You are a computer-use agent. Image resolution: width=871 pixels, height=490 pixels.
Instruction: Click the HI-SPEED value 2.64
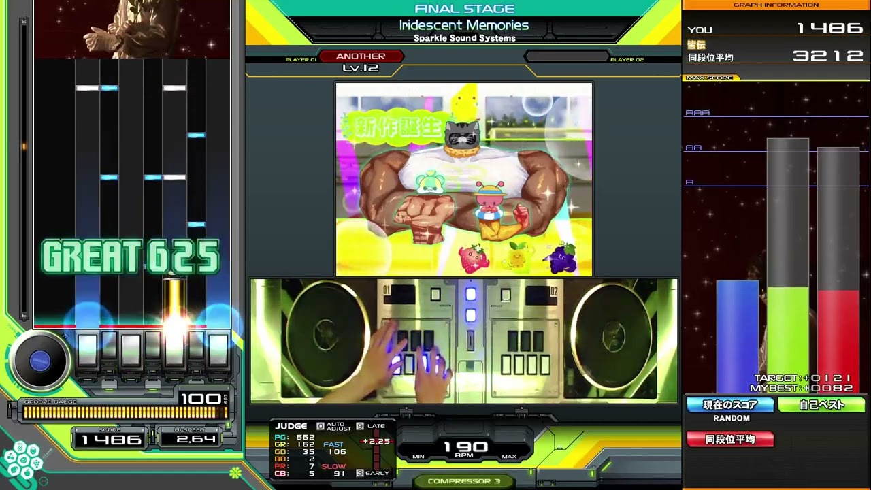(x=196, y=440)
